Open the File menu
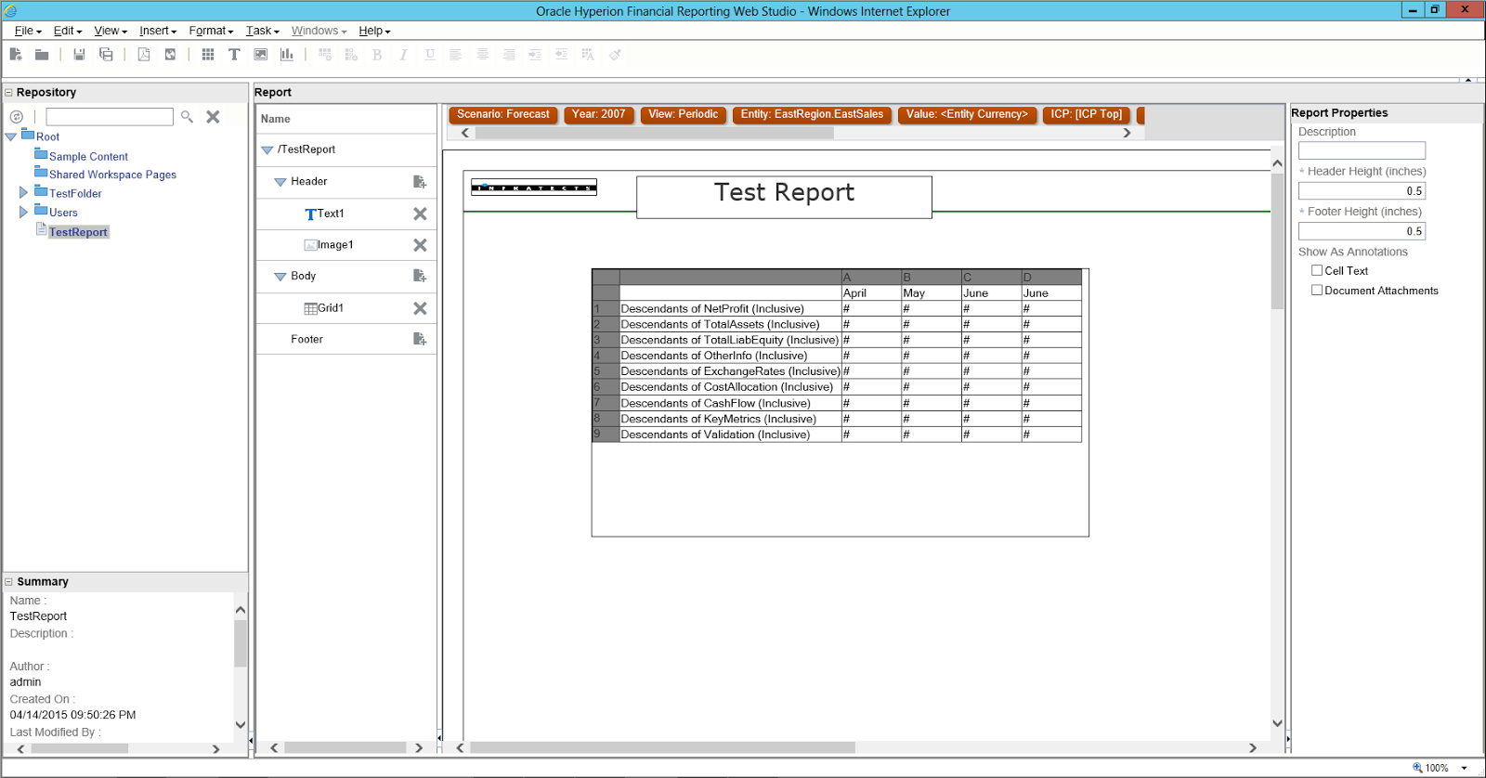1486x778 pixels. tap(28, 31)
